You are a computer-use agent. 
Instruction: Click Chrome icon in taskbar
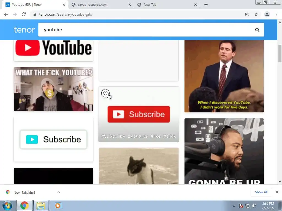pyautogui.click(x=25, y=206)
